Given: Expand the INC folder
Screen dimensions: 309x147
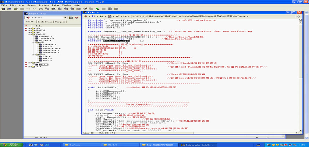Looking at the screenshot, I should [29, 32].
